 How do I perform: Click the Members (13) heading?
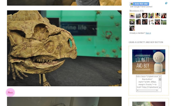[x=136, y=11]
